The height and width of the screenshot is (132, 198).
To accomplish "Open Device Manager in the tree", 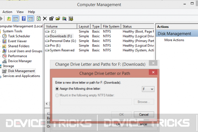I will (20, 61).
